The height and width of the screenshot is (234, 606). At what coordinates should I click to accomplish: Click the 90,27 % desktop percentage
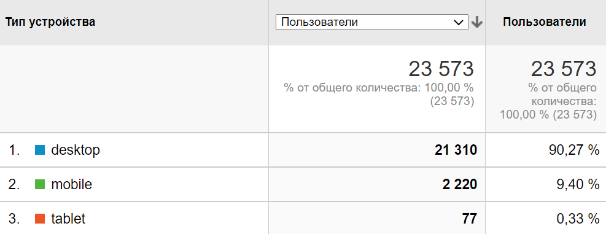[x=574, y=150]
